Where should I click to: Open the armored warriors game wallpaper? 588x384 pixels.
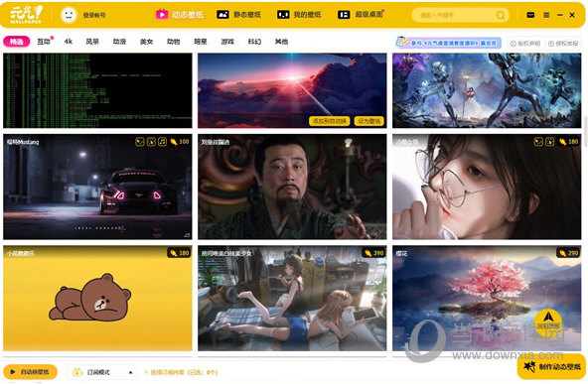[x=487, y=90]
